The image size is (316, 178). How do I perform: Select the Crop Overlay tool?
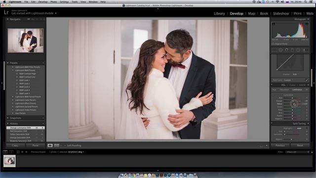coord(275,50)
